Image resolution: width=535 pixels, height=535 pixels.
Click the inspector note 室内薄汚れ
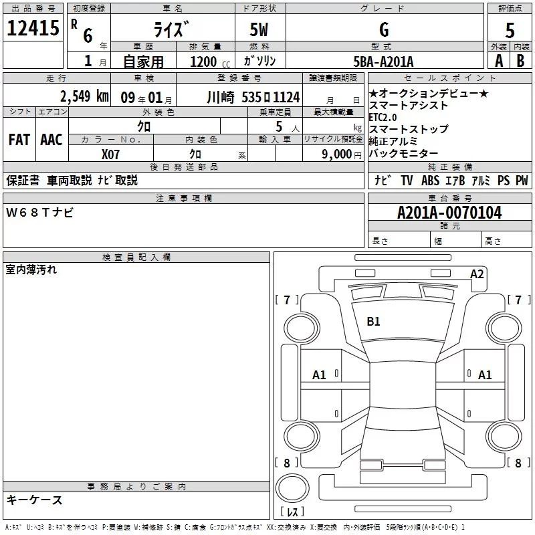click(x=31, y=270)
